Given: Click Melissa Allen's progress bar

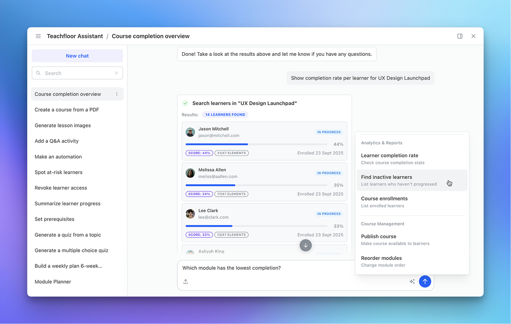Looking at the screenshot, I should pyautogui.click(x=257, y=185).
